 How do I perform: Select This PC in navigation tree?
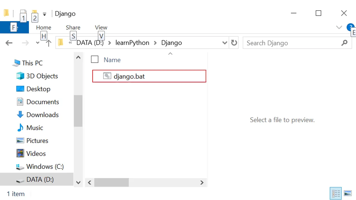(x=32, y=63)
